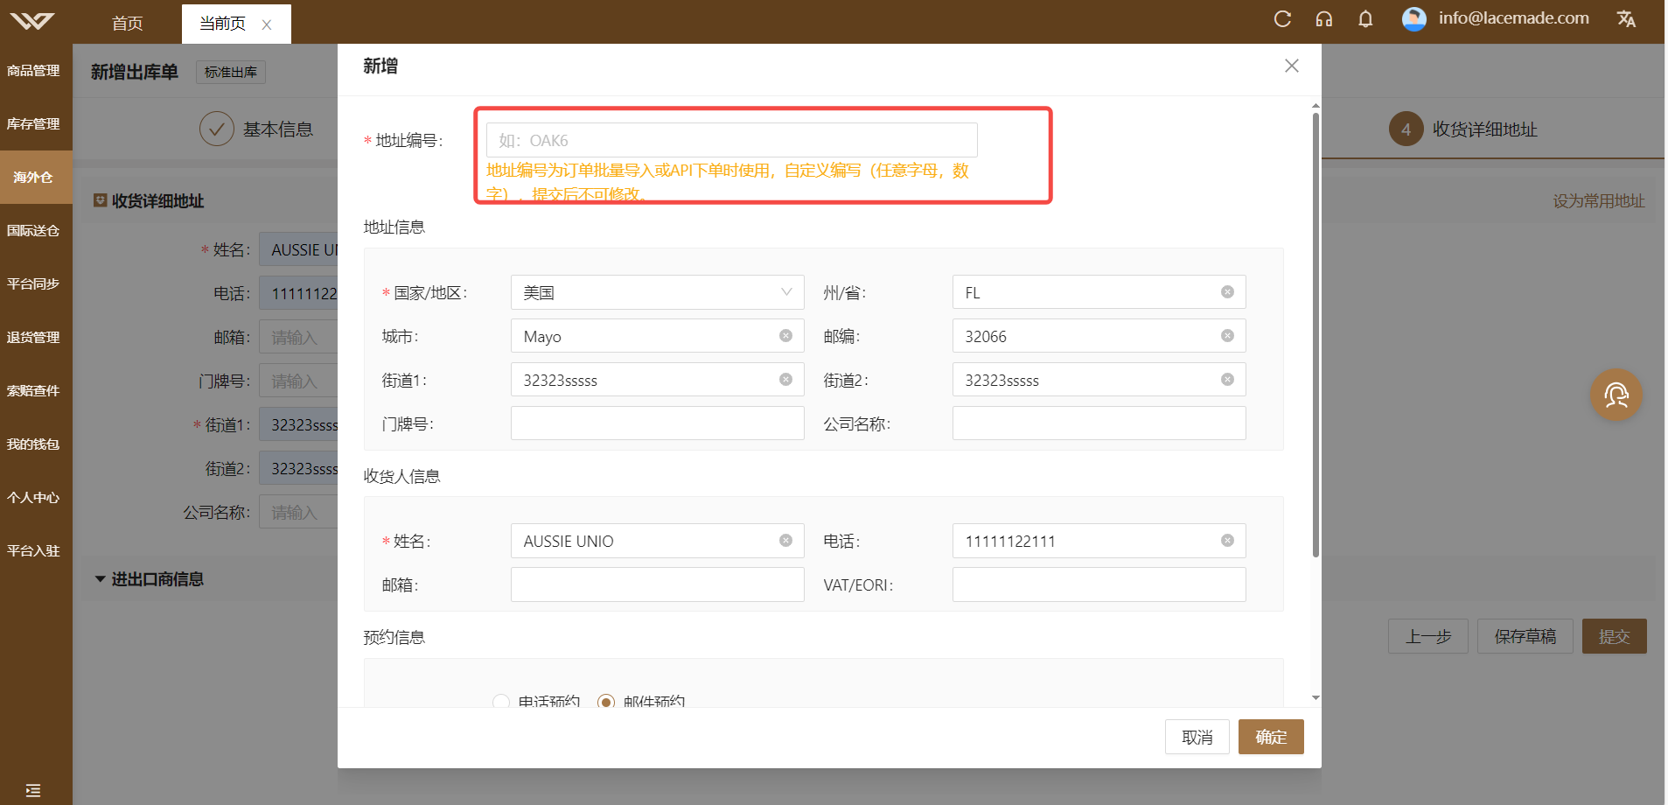This screenshot has height=805, width=1668.
Task: Click the 收货详细地址 section icon
Action: (x=101, y=200)
